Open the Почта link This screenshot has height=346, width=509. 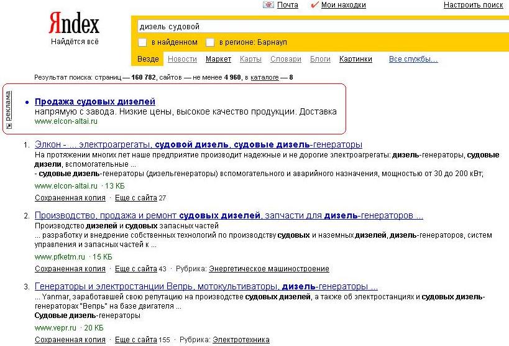pyautogui.click(x=288, y=5)
